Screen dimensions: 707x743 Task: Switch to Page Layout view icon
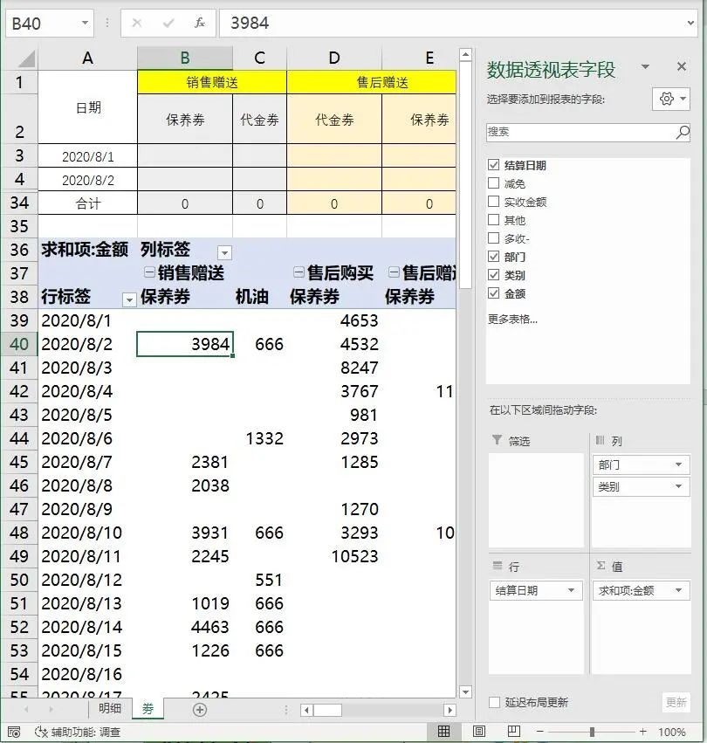[479, 731]
